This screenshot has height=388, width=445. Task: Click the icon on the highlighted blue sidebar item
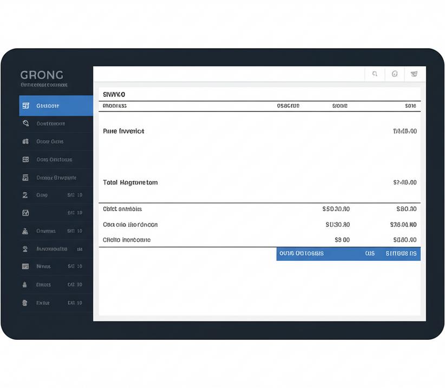(x=25, y=106)
